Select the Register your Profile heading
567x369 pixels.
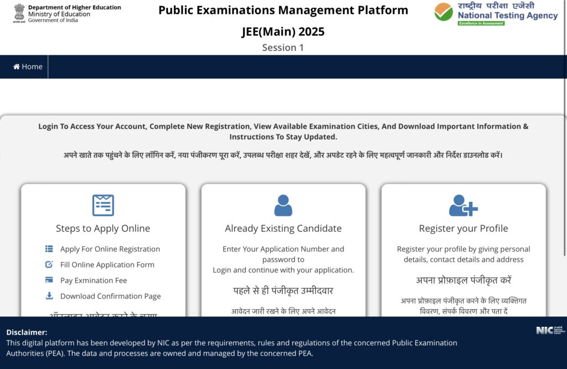click(x=463, y=228)
